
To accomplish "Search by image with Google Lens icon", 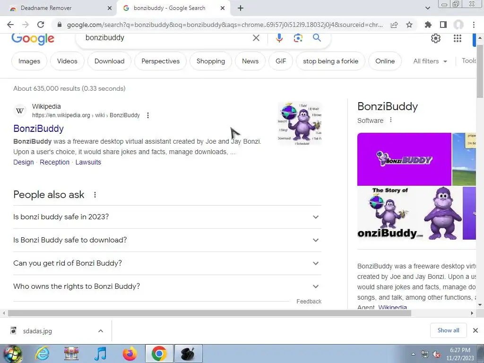I will (x=298, y=38).
